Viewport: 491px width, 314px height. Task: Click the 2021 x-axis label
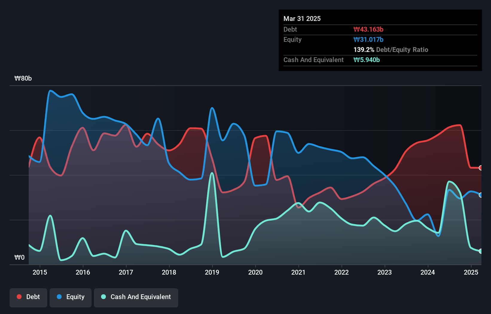[x=298, y=272]
